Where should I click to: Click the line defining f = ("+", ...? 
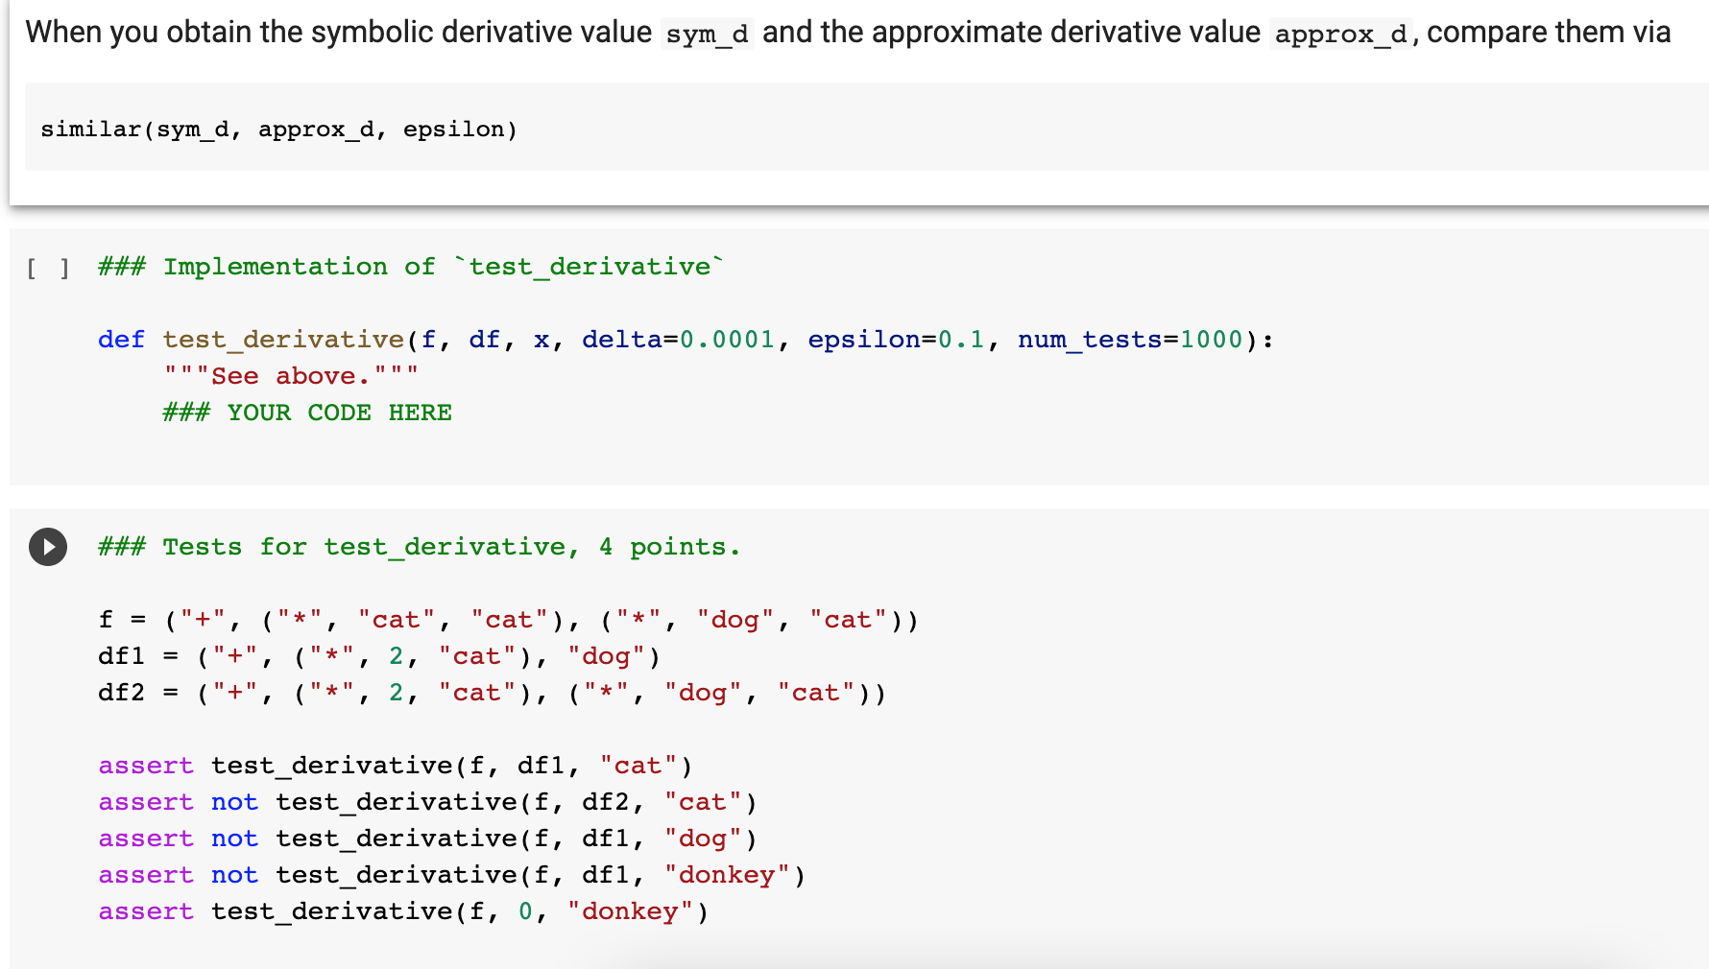[508, 620]
